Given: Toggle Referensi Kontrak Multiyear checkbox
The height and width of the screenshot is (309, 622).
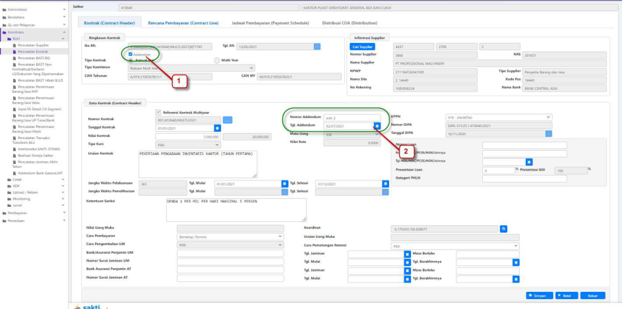Looking at the screenshot, I should point(158,111).
